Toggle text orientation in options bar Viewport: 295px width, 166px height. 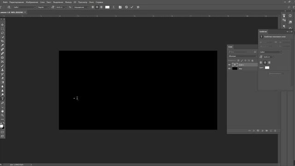9,7
